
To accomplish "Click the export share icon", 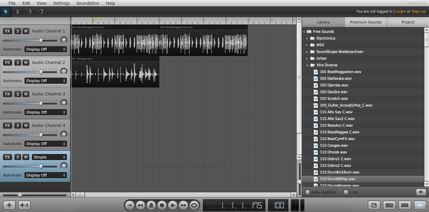I will pos(374,205).
